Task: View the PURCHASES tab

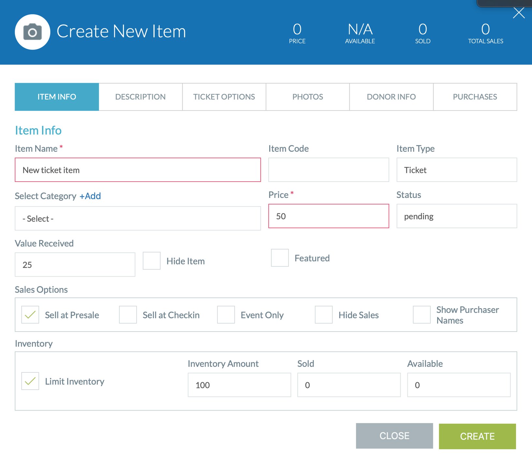Action: click(x=475, y=97)
